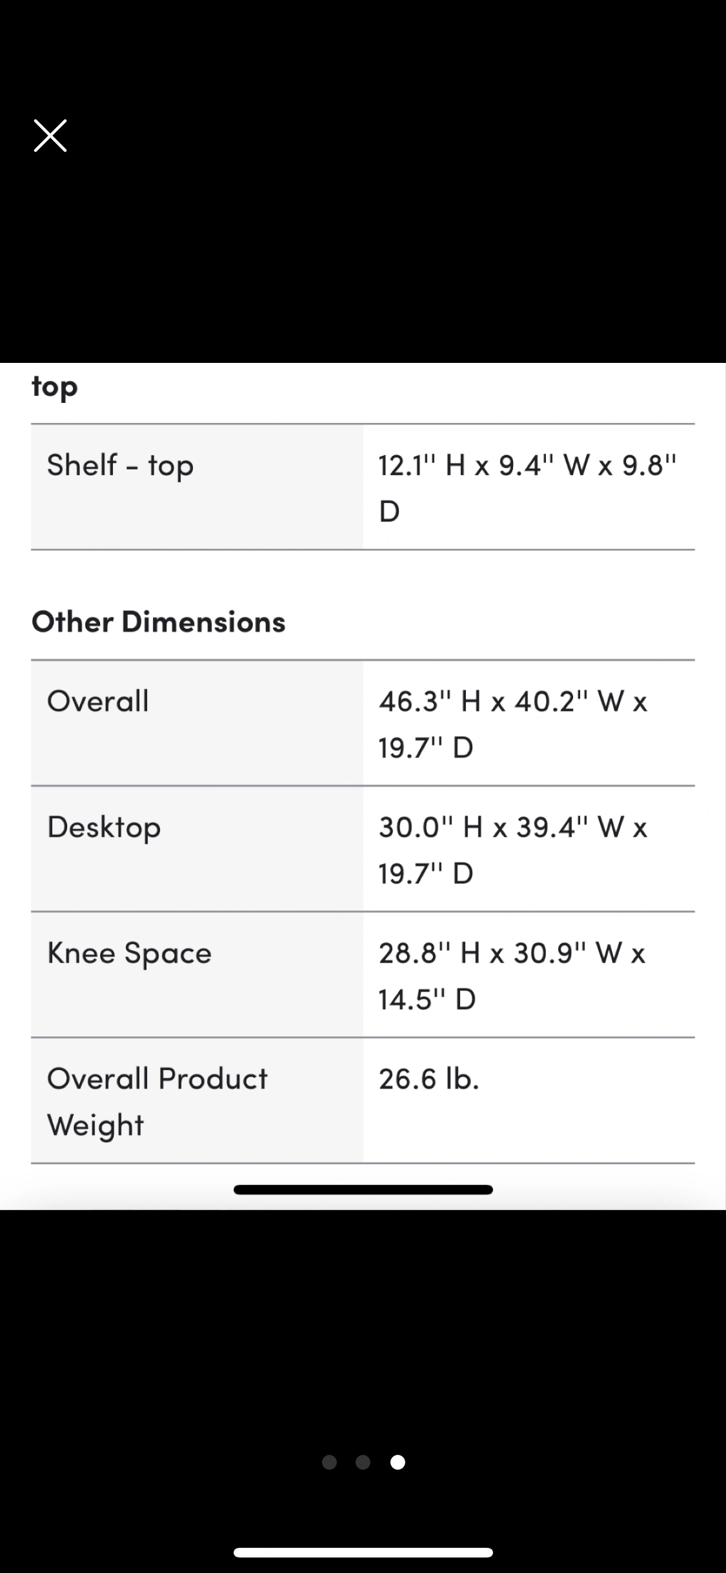
Task: Select the Knee Space row label
Action: (x=129, y=953)
